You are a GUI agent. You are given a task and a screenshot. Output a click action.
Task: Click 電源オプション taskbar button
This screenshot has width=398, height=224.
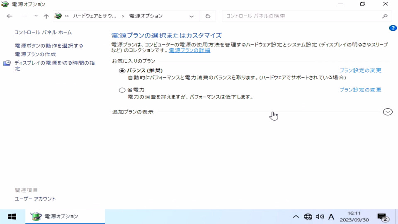pos(65,217)
